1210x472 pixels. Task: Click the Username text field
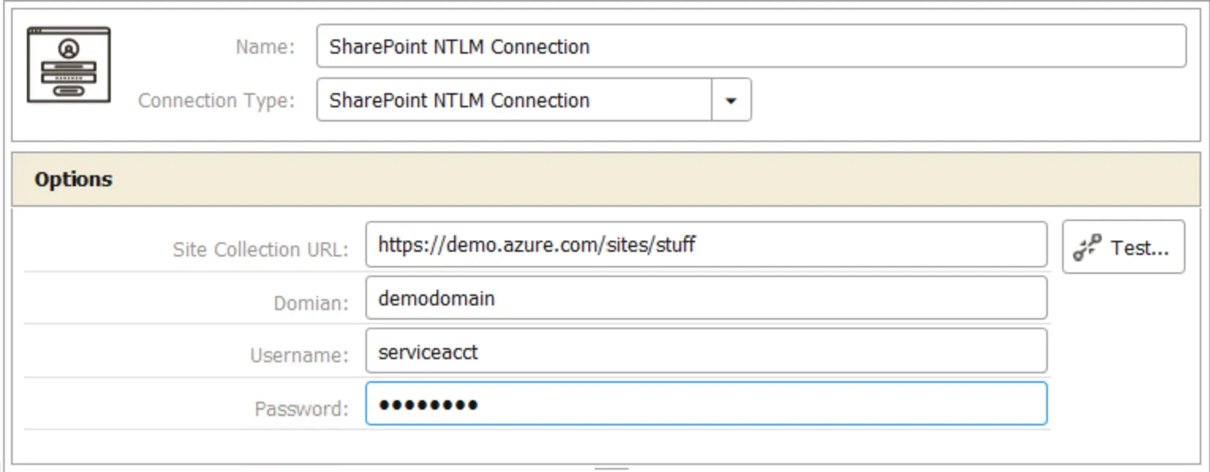pos(706,350)
